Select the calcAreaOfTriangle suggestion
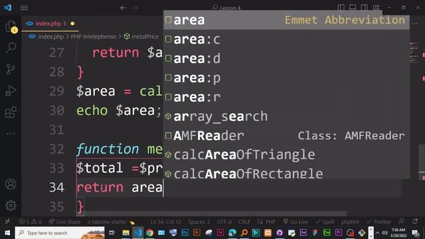 pyautogui.click(x=286, y=155)
